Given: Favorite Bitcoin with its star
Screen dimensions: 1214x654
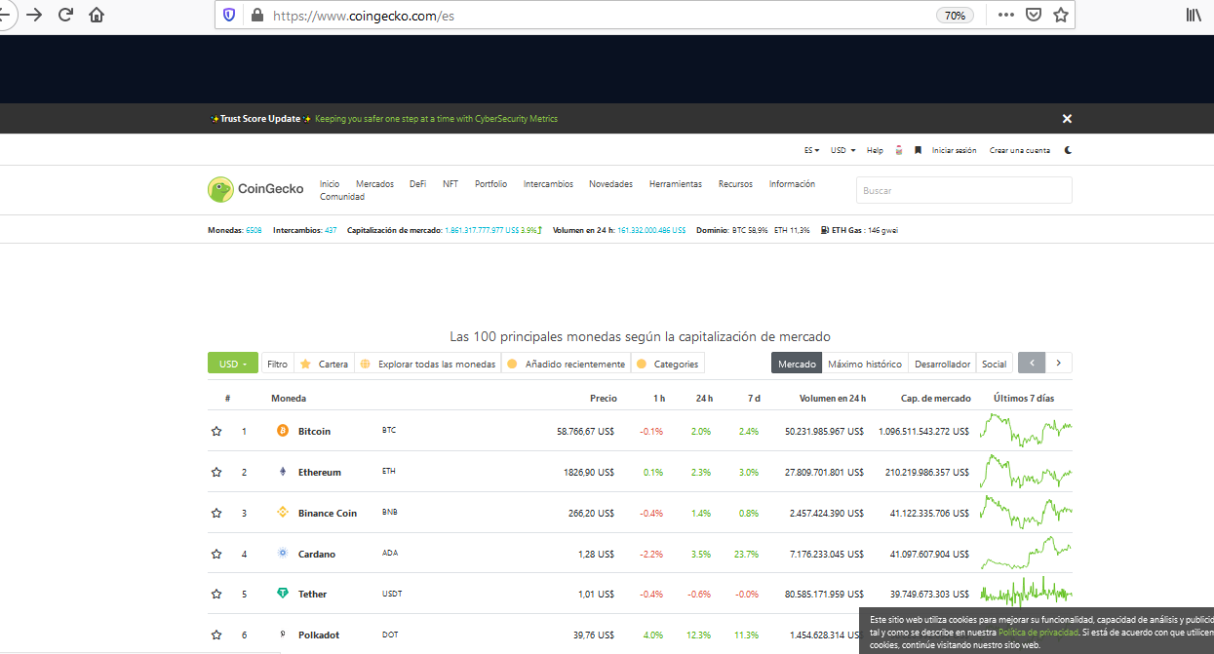Looking at the screenshot, I should (x=216, y=431).
